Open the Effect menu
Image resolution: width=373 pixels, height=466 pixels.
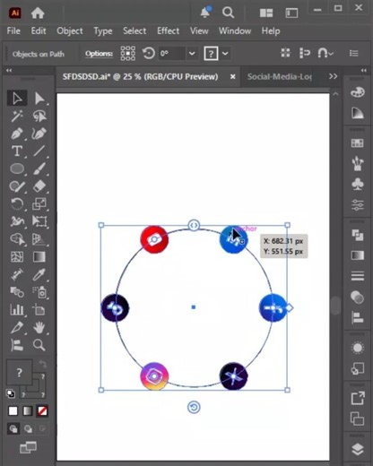[169, 30]
